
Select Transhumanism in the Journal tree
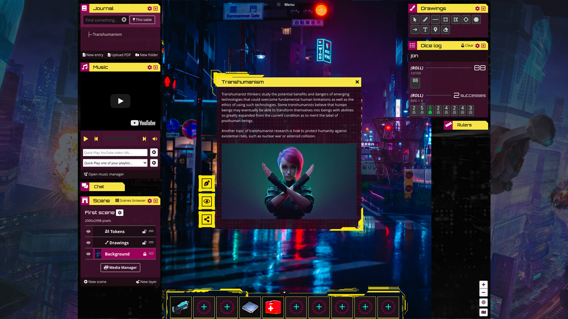(x=107, y=34)
